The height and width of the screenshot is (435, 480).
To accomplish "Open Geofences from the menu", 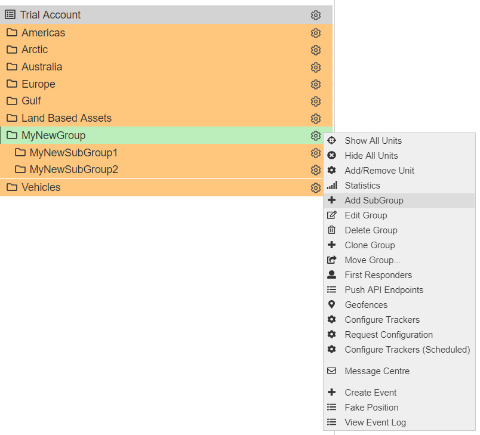I will point(399,305).
